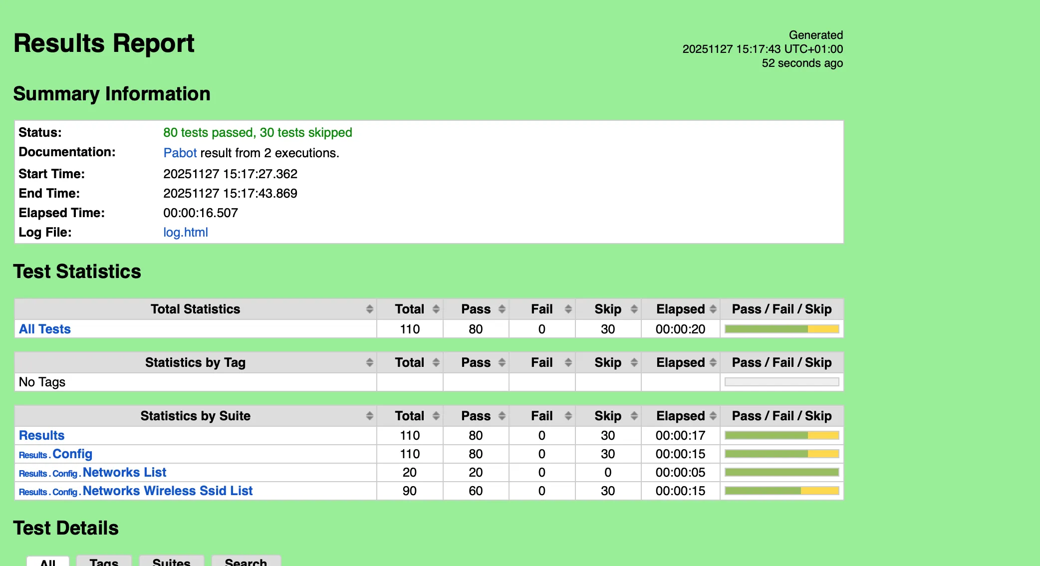
Task: Click the All Tests pass/skip progress bar
Action: (781, 329)
